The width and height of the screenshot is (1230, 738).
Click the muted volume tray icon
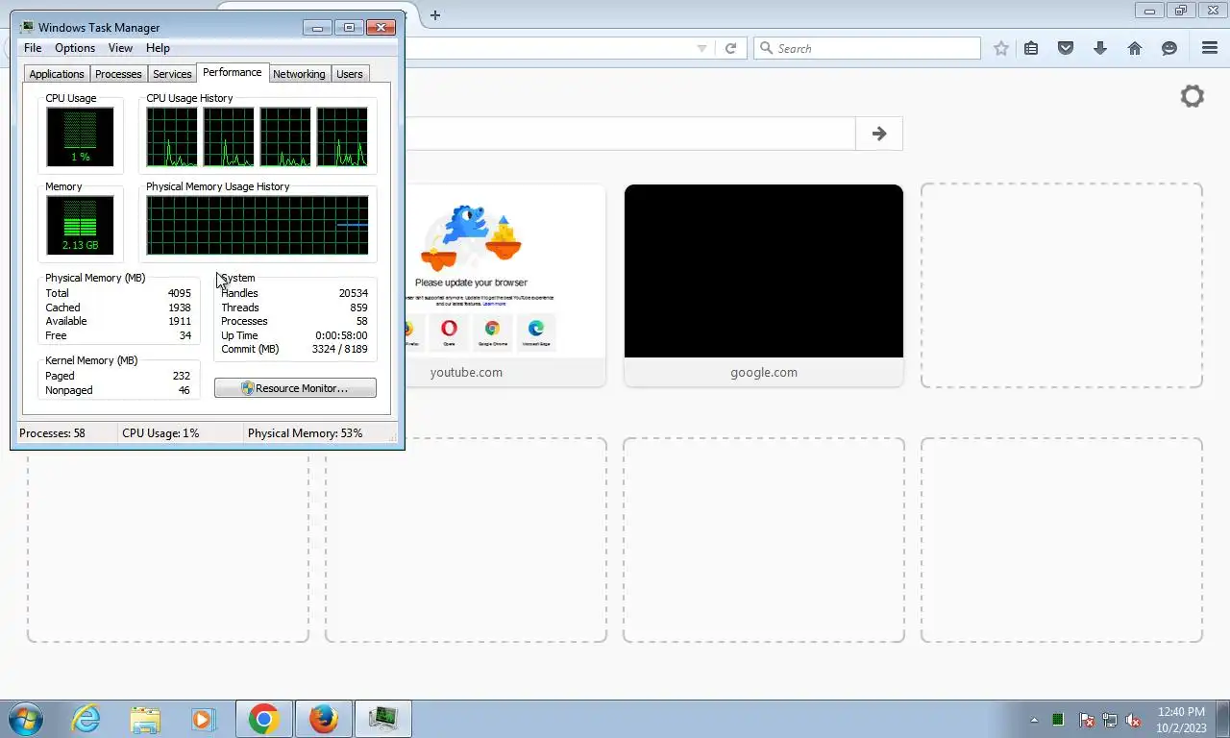tap(1134, 720)
